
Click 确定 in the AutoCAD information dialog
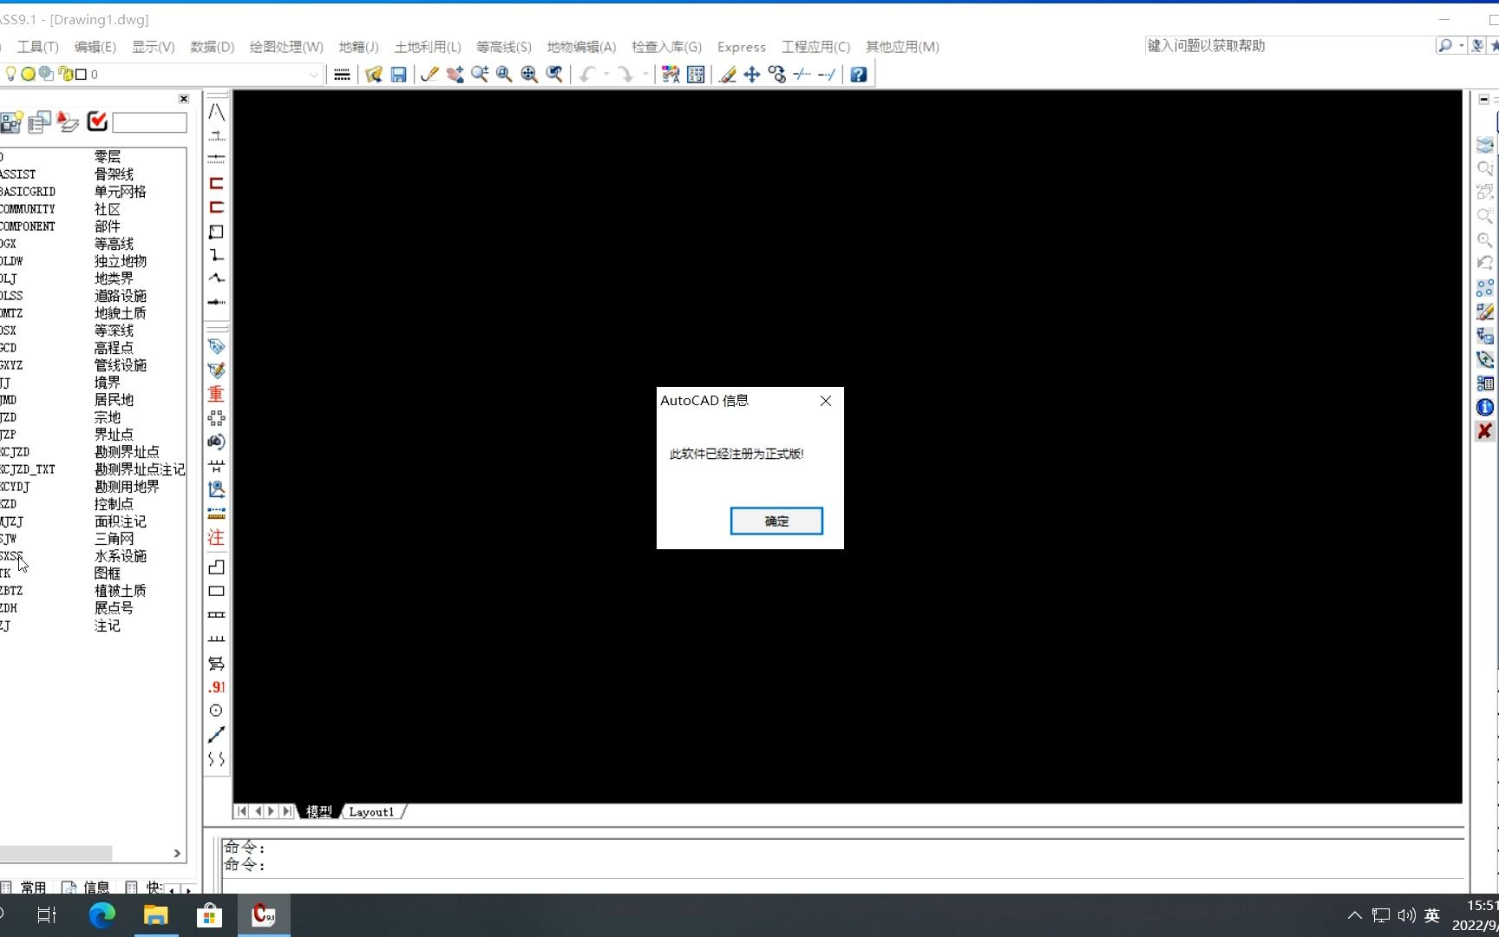776,521
